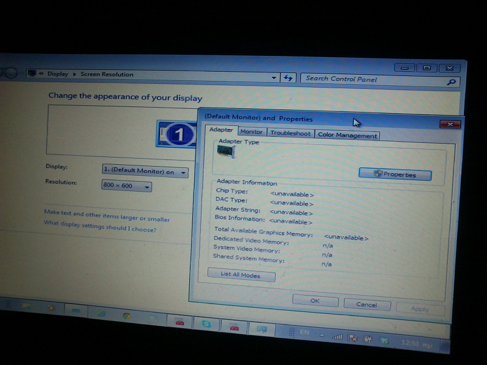The image size is (487, 365).
Task: Minimize the Screen Resolution window
Action: (x=405, y=68)
